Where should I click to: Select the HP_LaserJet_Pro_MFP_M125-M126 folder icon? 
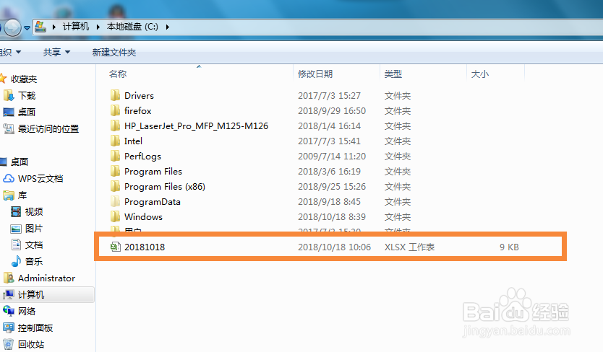115,126
